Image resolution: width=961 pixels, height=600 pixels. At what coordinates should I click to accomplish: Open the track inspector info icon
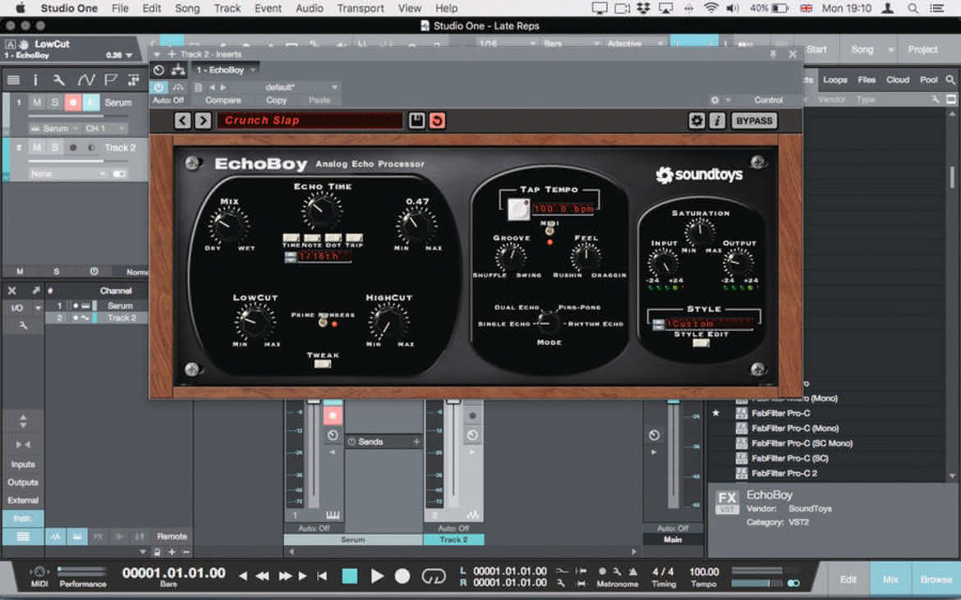35,80
